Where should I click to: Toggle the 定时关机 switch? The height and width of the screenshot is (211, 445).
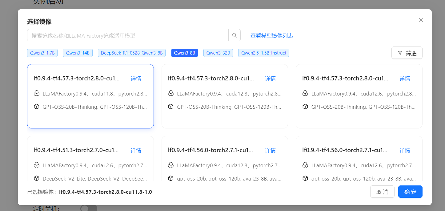tap(89, 208)
